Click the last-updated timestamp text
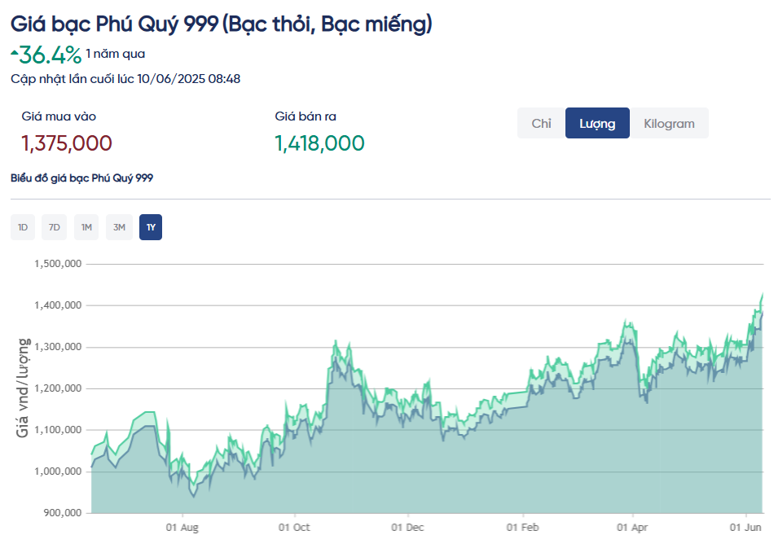The height and width of the screenshot is (535, 774). [125, 79]
